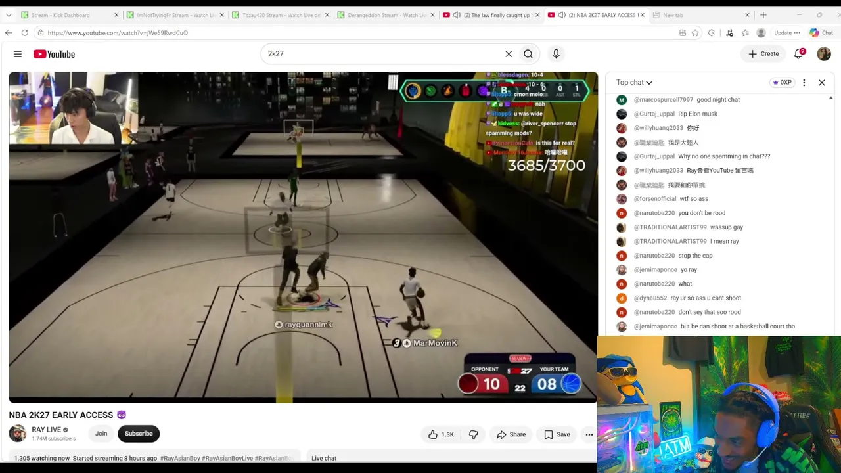Close the Stream - Kick Dashboard tab

[116, 15]
